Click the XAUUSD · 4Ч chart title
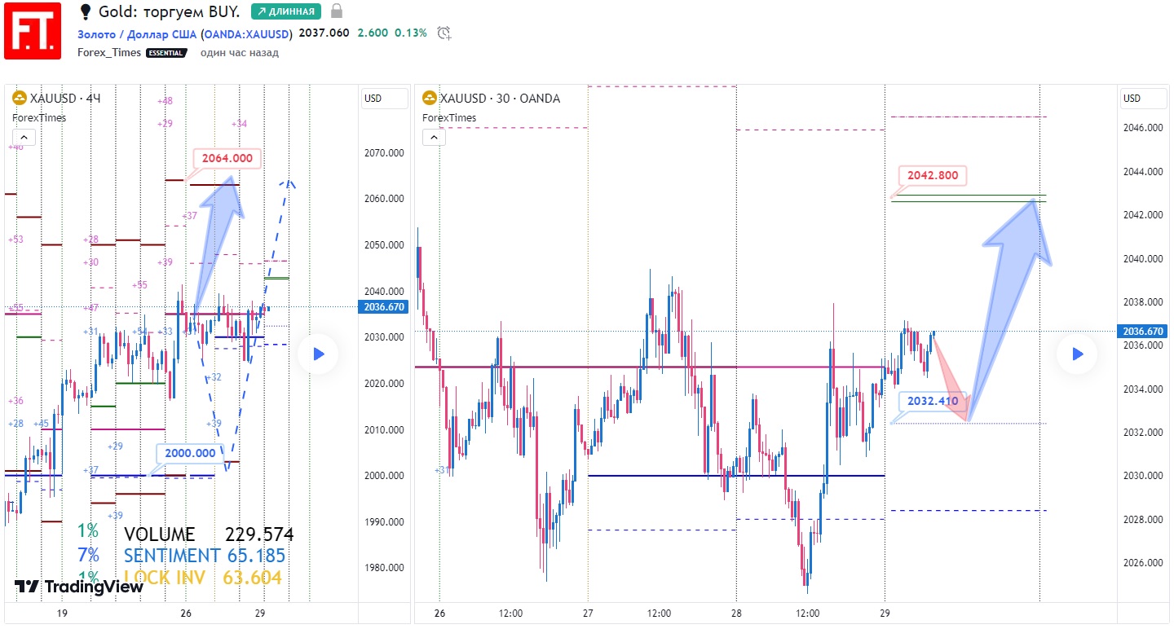1174x629 pixels. 65,99
